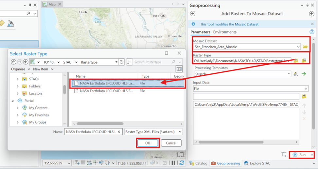Screen dimensions: 318x169
Task: Open the Organize menu
Action: 21,69
